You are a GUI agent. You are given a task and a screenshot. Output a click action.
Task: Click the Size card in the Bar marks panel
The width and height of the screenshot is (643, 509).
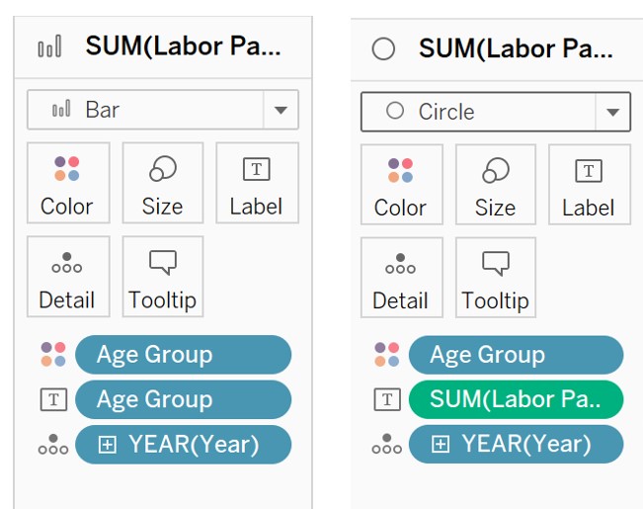[x=162, y=183]
